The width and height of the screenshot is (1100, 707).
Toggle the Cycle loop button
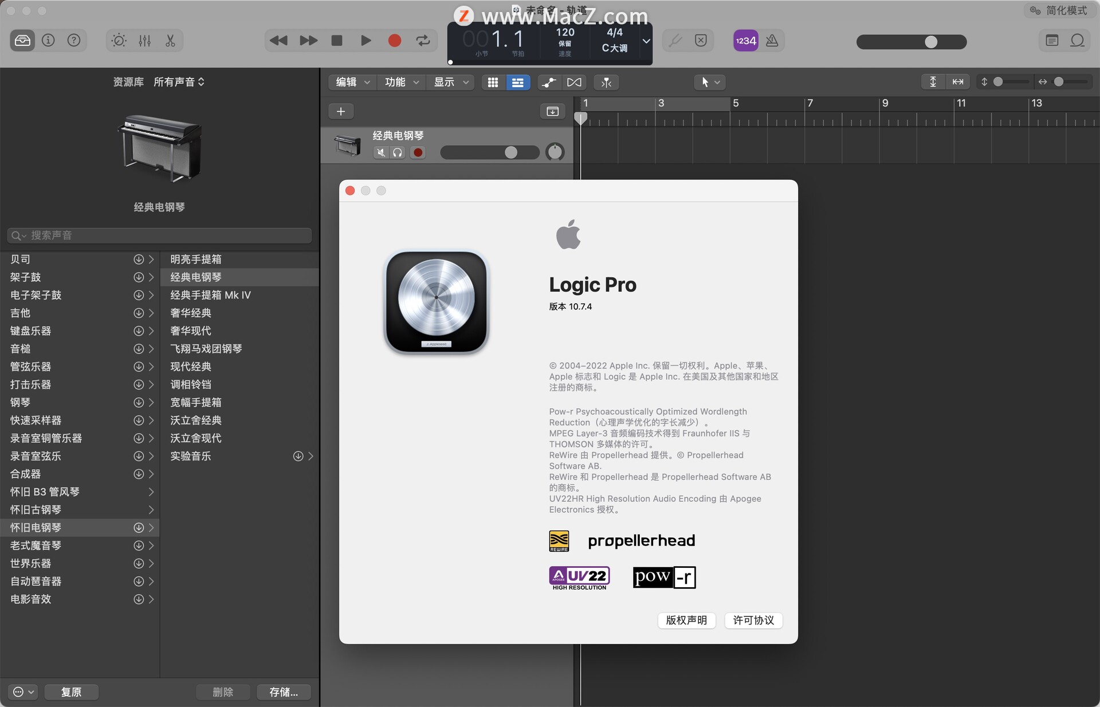(423, 41)
